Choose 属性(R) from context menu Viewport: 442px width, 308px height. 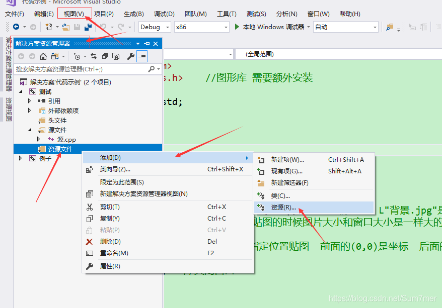coord(168,266)
